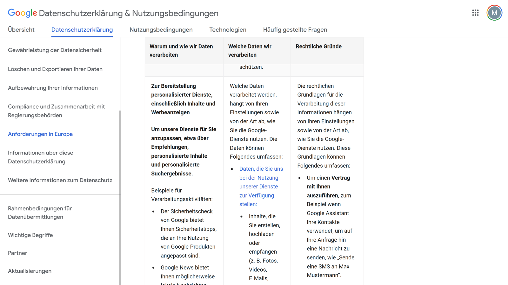Open Informationen über diese Datenschutzerklärung
The width and height of the screenshot is (508, 285).
point(40,157)
